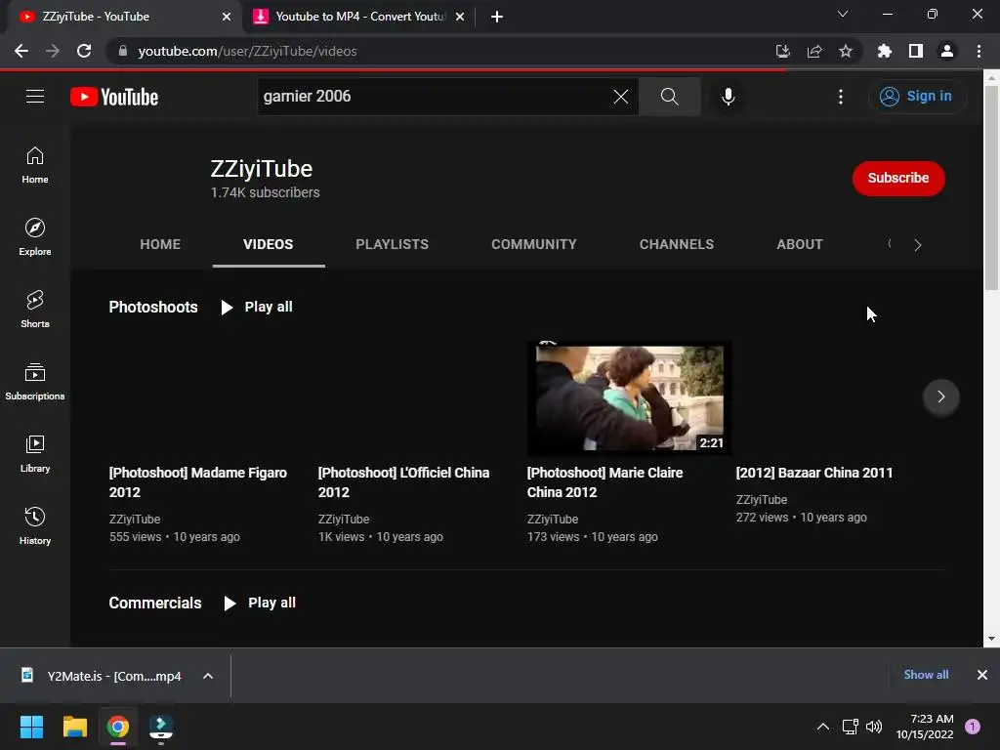The height and width of the screenshot is (750, 1000).
Task: Close the downloads bar
Action: coord(982,675)
